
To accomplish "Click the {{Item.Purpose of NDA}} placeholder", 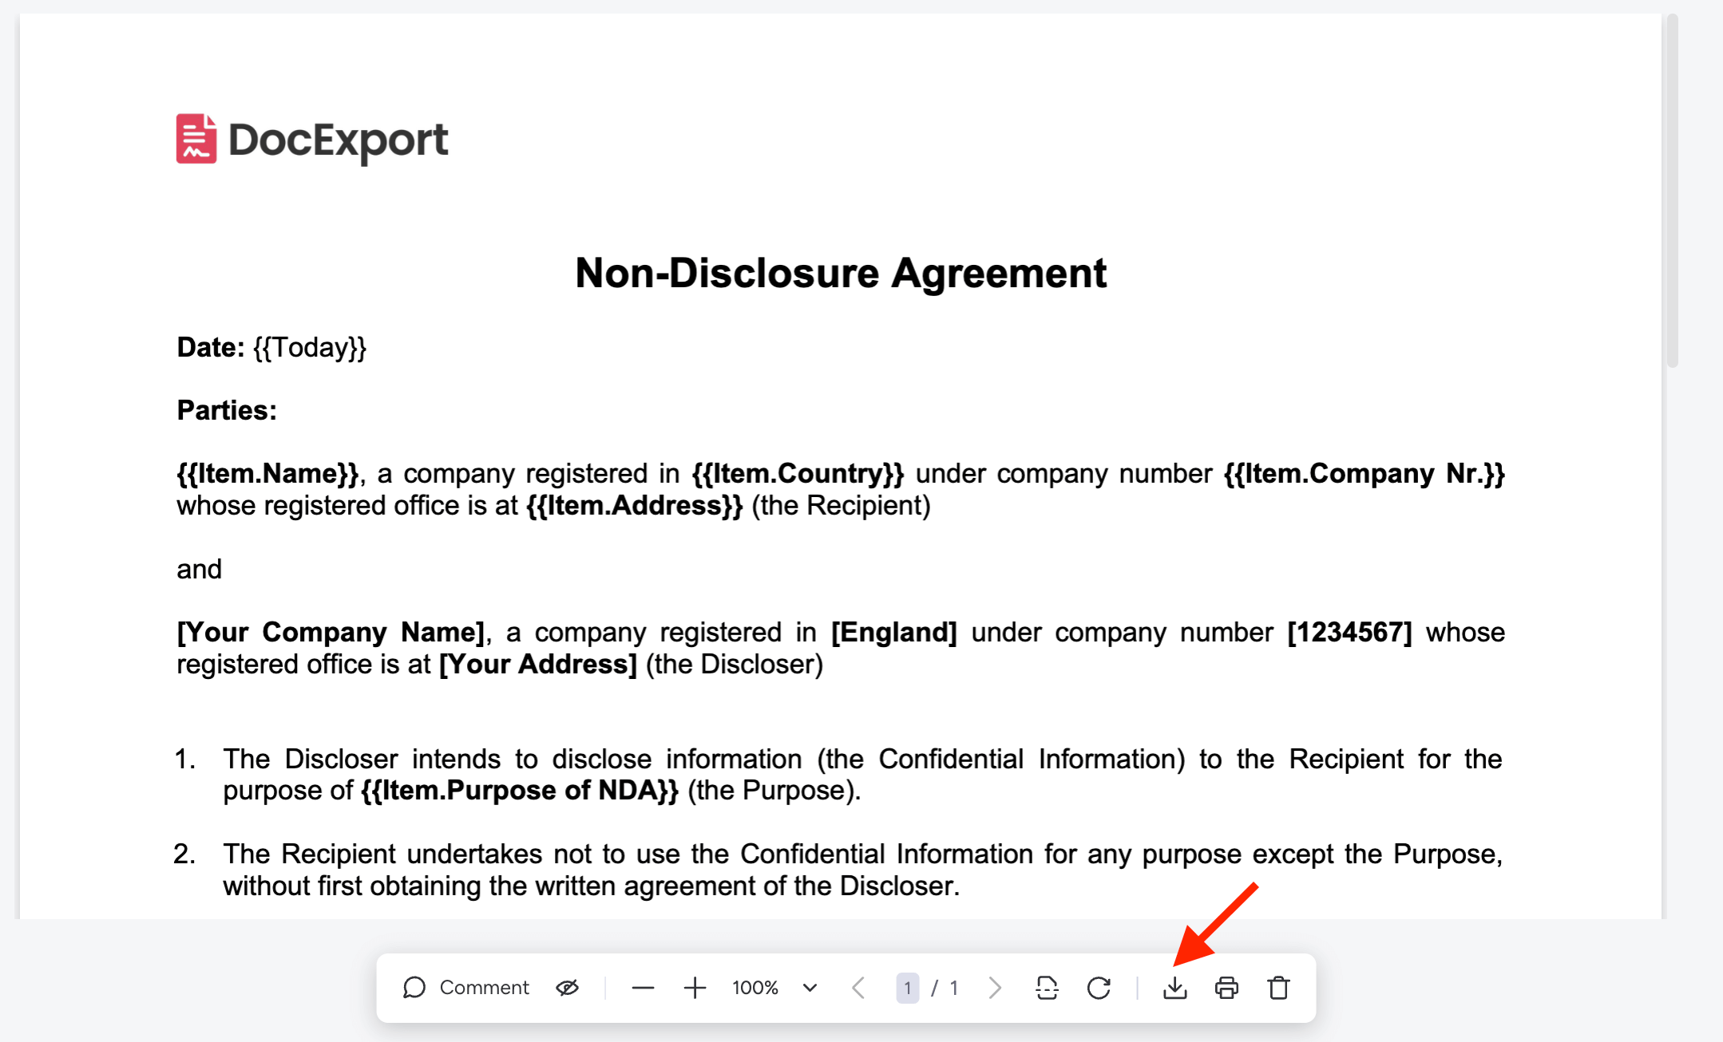I will pos(520,791).
